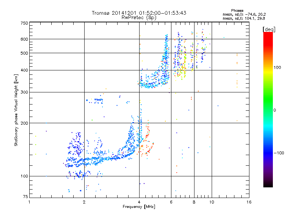Click the "8" MHz frequency tick label
The width and height of the screenshot is (293, 220).
click(x=194, y=202)
